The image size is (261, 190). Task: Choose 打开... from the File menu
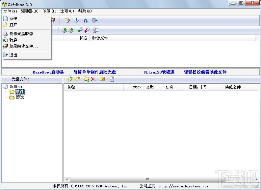(26, 25)
